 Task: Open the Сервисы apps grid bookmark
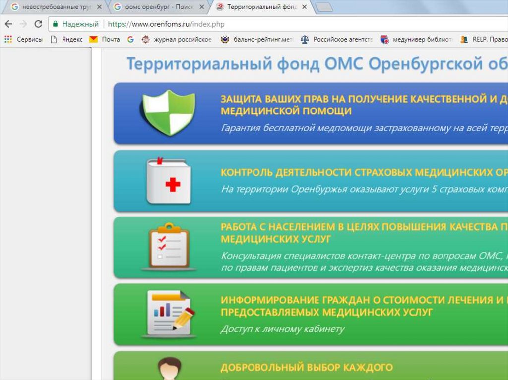tap(24, 39)
